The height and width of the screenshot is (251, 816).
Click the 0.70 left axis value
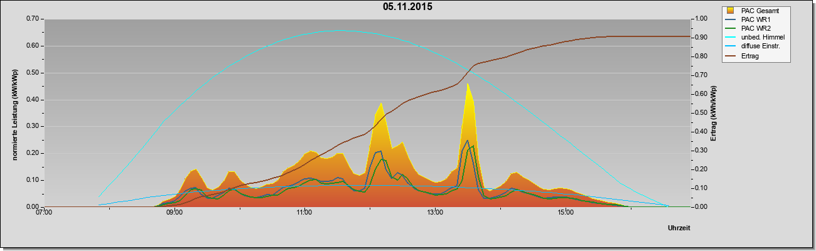coord(32,19)
